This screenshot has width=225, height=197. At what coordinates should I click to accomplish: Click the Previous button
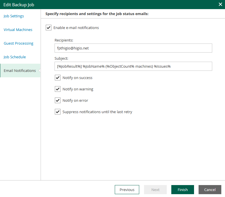127,190
